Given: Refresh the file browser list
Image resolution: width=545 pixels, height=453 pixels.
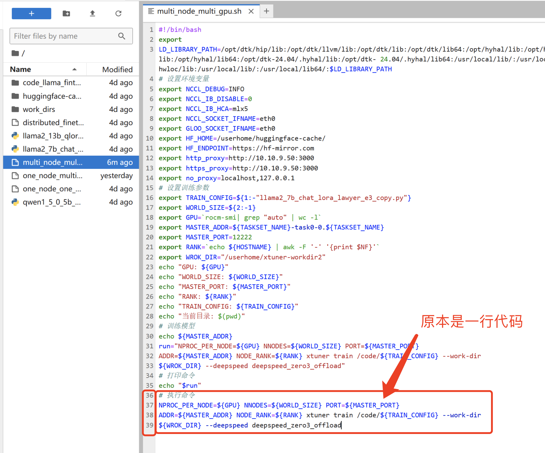Looking at the screenshot, I should [118, 14].
